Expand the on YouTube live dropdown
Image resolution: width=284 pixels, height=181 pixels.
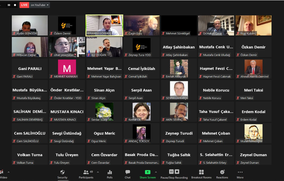tap(40, 5)
